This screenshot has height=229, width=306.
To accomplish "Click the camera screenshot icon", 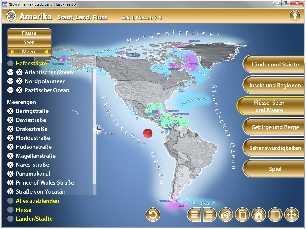I will (226, 215).
